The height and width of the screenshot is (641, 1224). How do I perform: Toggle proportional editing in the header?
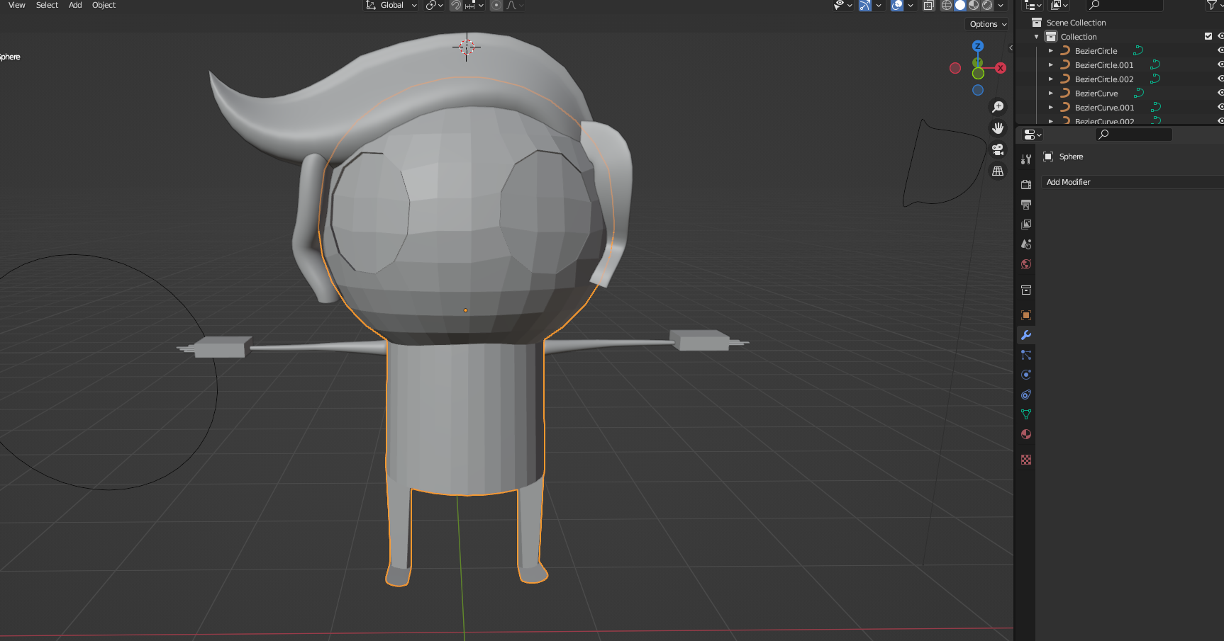pos(496,5)
